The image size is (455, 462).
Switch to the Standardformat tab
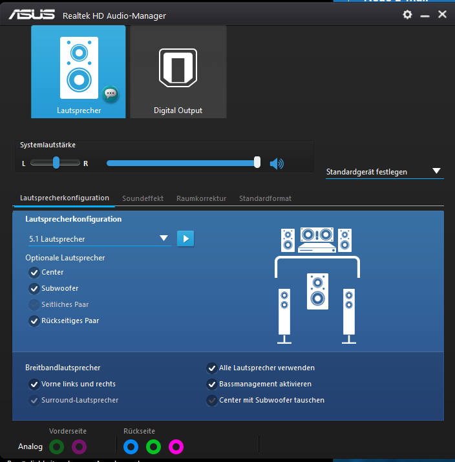click(x=265, y=198)
